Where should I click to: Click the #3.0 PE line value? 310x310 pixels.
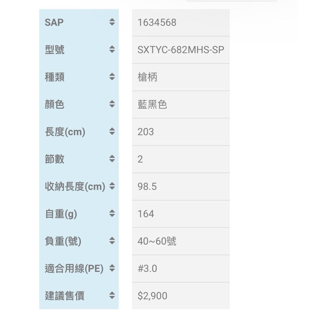(147, 269)
